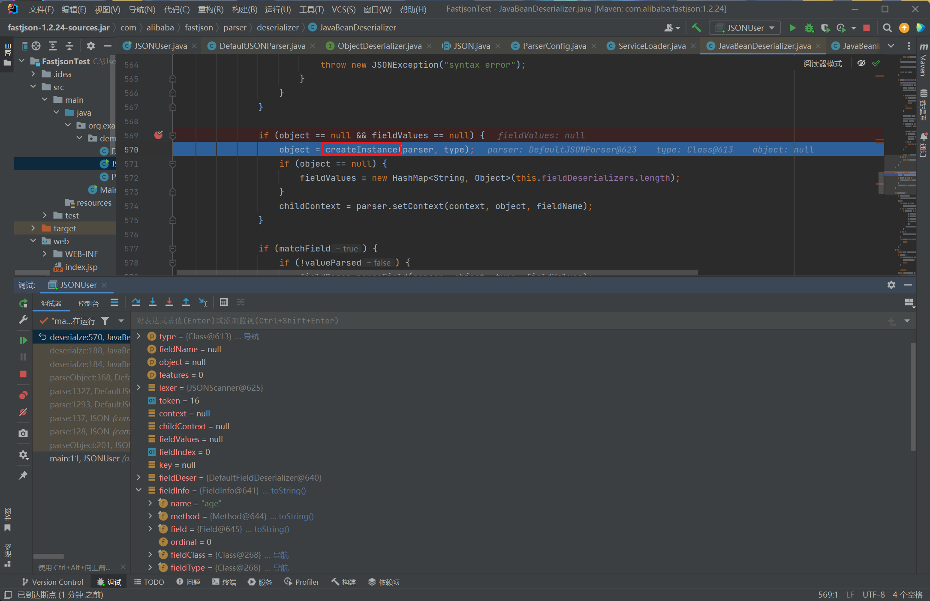Toggle the breakpoint on line 569
The width and height of the screenshot is (930, 601).
point(159,135)
